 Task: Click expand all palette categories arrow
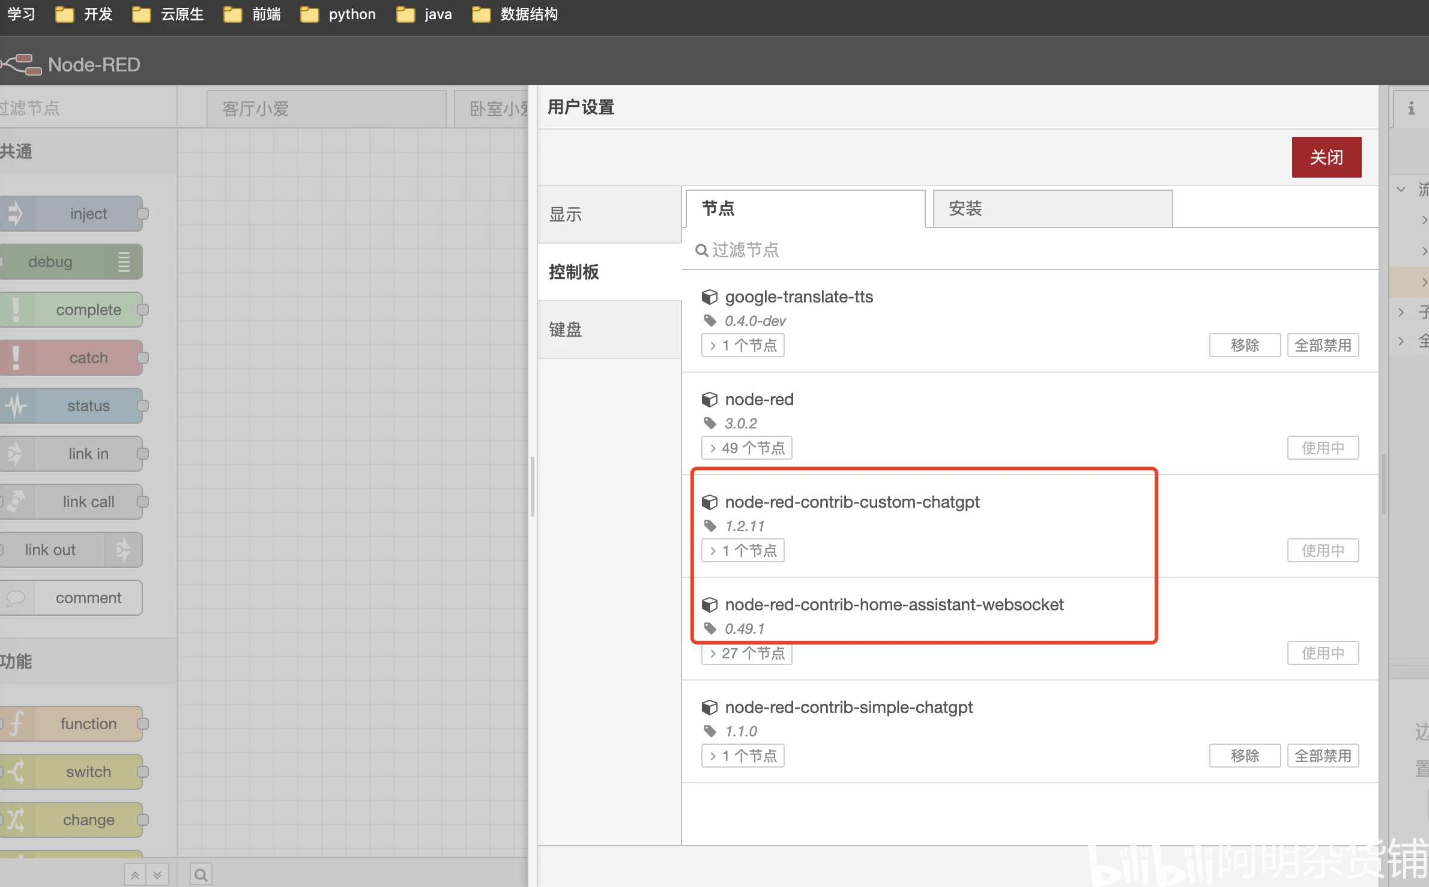[157, 875]
